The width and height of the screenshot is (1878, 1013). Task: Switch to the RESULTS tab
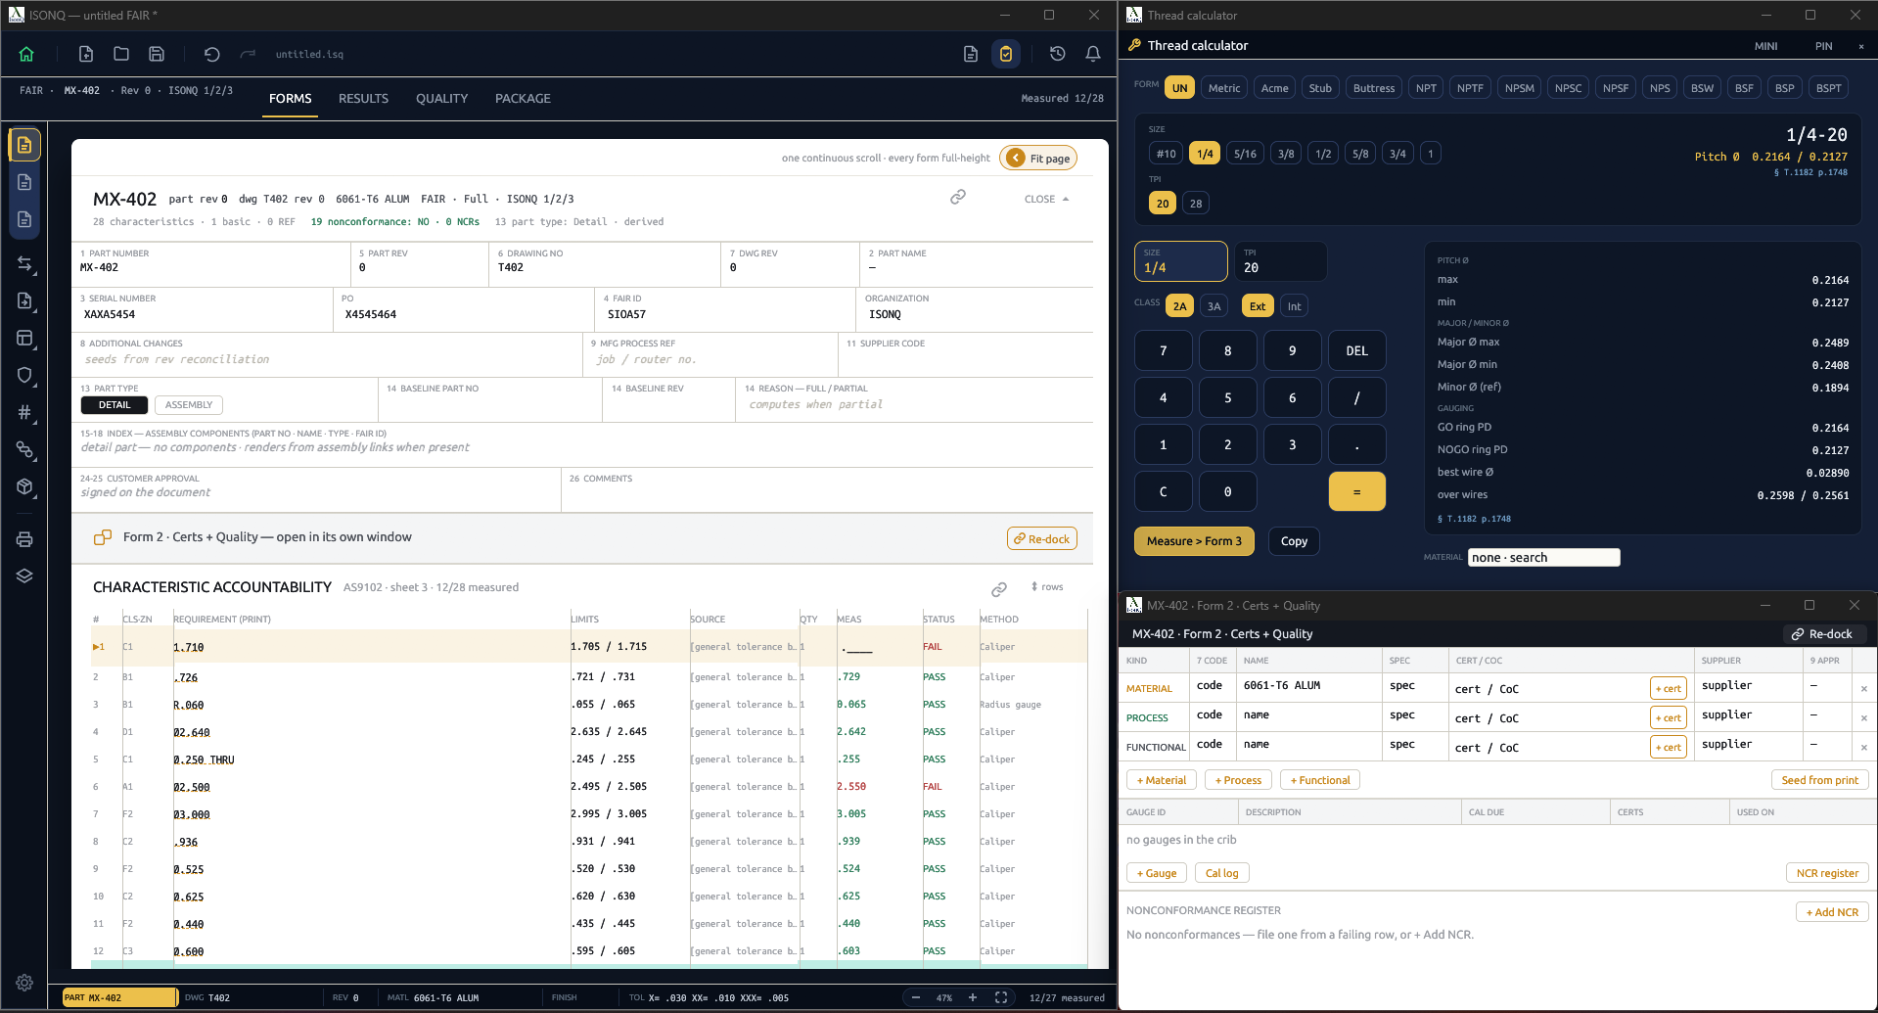pos(363,99)
